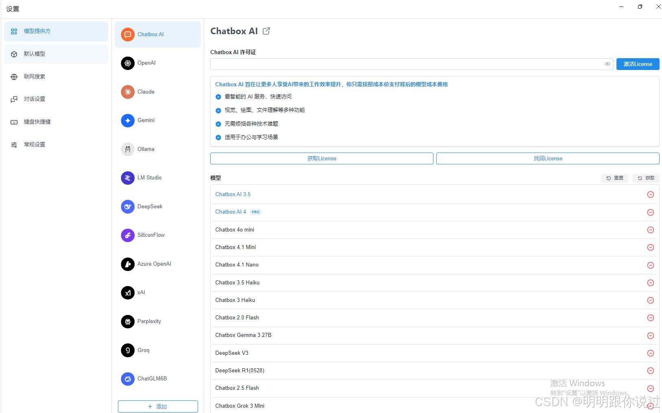The width and height of the screenshot is (662, 413).
Task: Select the LM Studio provider icon
Action: pyautogui.click(x=128, y=178)
